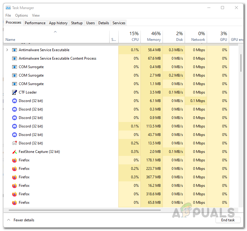247x231 pixels.
Task: Switch to the Details tab
Action: (104, 23)
